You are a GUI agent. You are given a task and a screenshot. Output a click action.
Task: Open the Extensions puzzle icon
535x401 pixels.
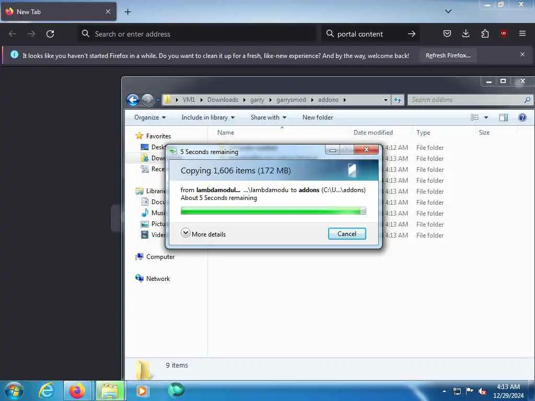pos(485,33)
